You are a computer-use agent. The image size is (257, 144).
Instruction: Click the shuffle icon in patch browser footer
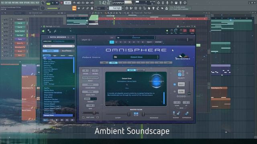pos(52,120)
